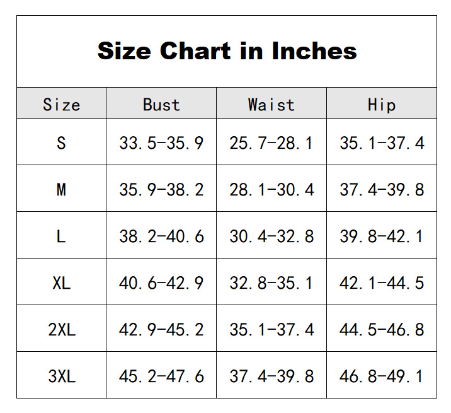Select the Bust column header

point(161,103)
